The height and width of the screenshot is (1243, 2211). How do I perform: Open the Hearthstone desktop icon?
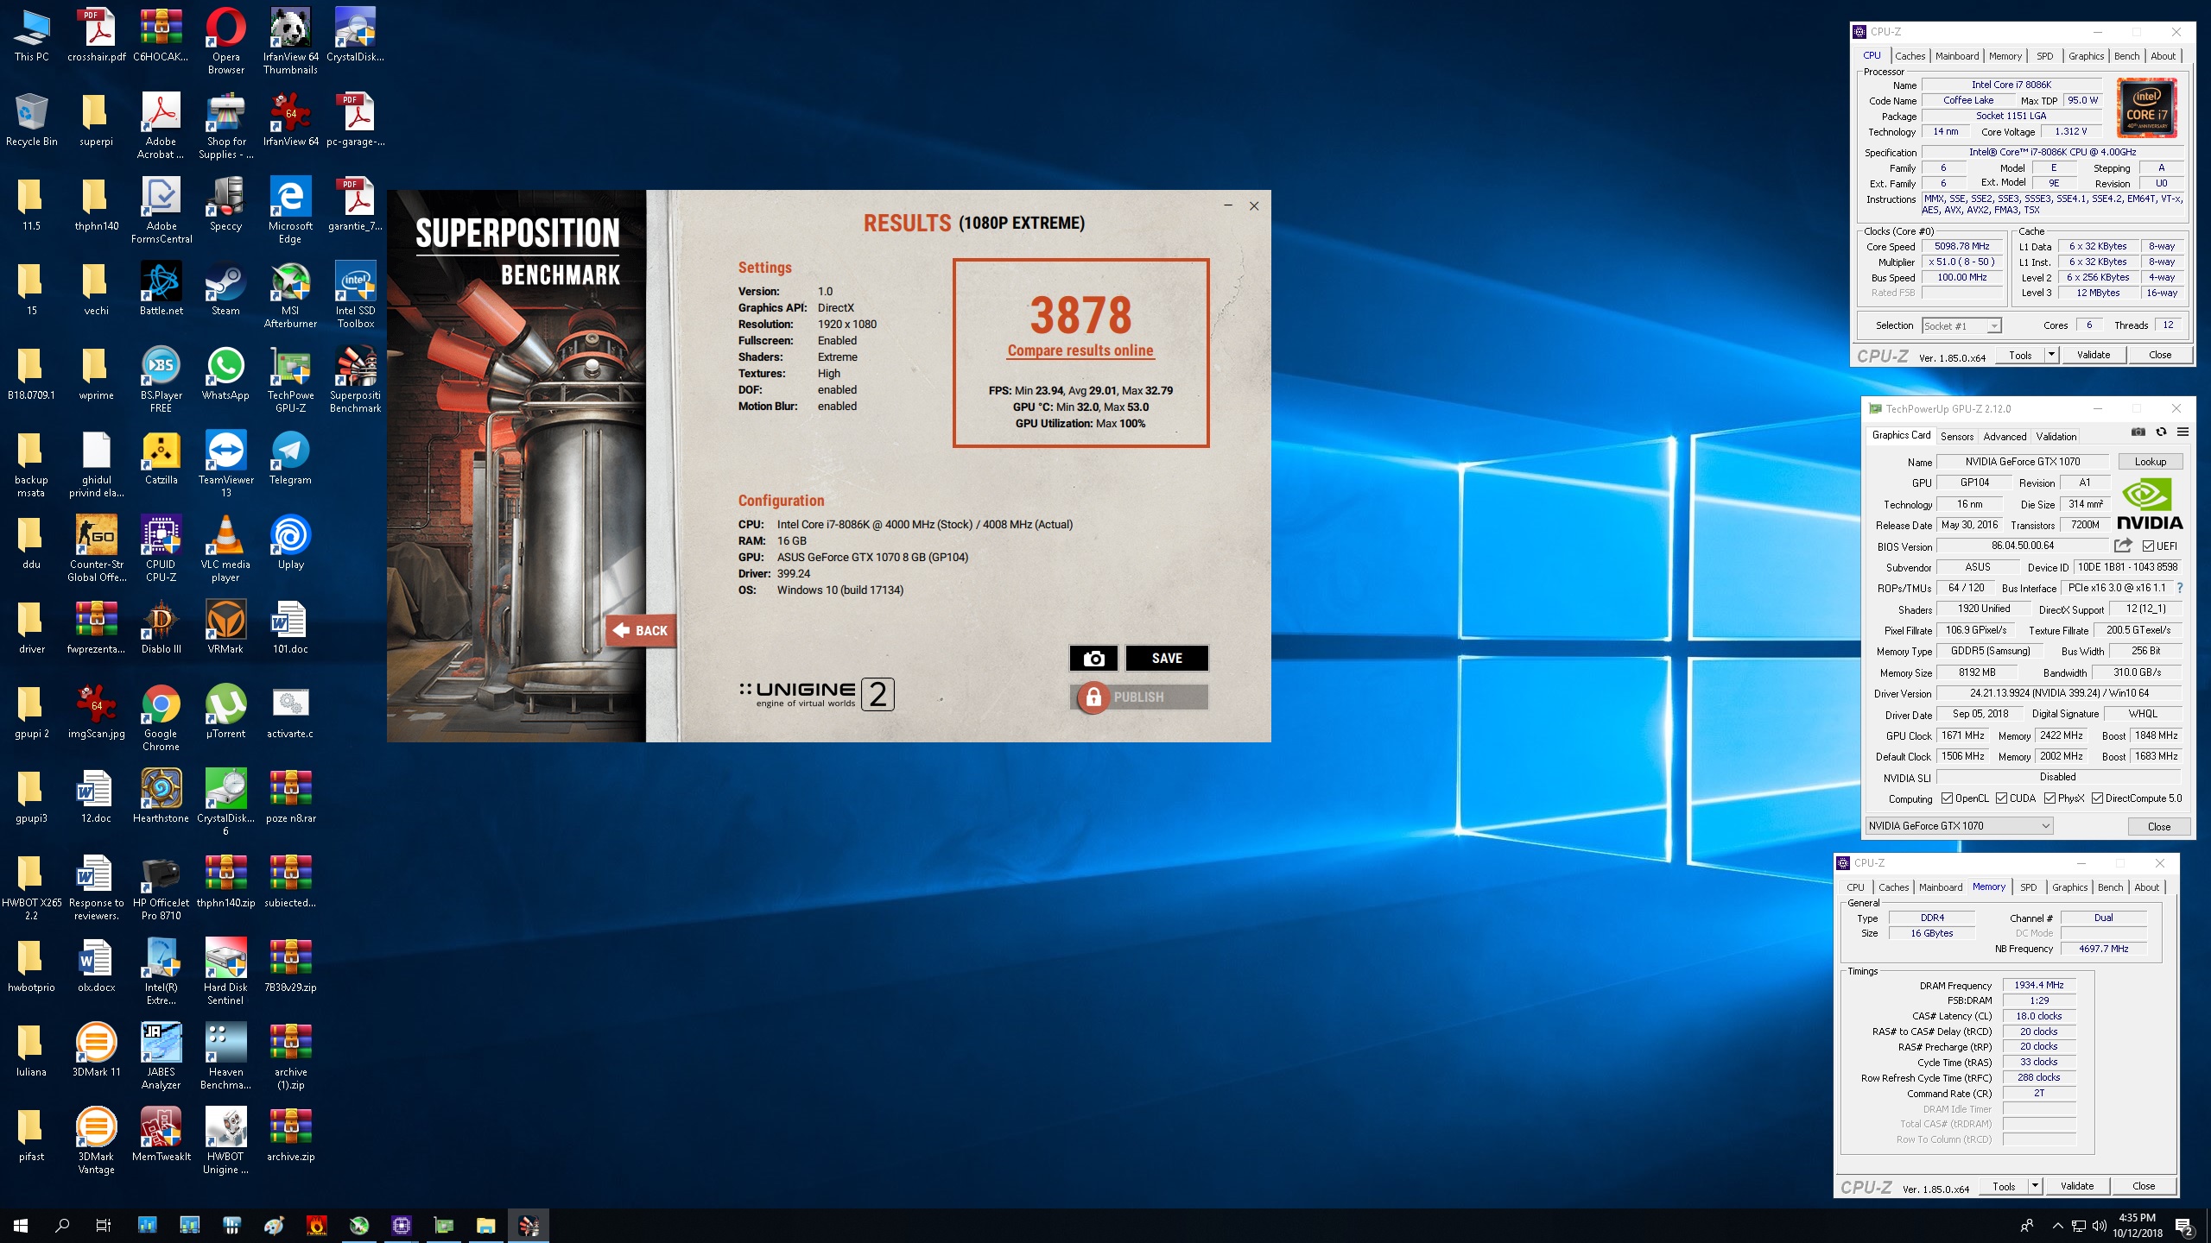162,797
